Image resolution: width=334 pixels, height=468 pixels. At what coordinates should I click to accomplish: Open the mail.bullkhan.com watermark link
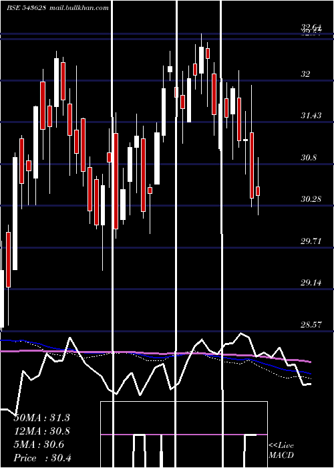tap(78, 8)
